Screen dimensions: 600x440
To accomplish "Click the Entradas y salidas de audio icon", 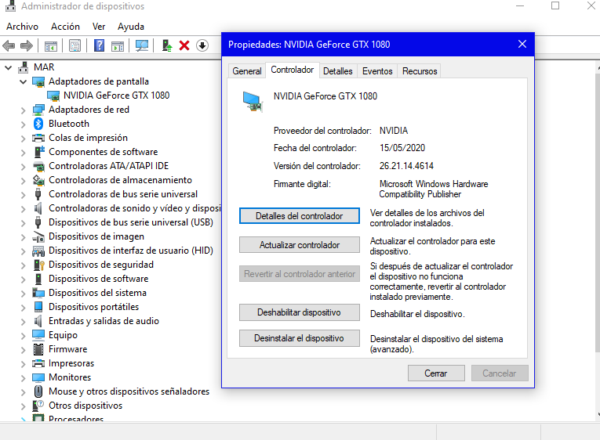I will coord(38,321).
